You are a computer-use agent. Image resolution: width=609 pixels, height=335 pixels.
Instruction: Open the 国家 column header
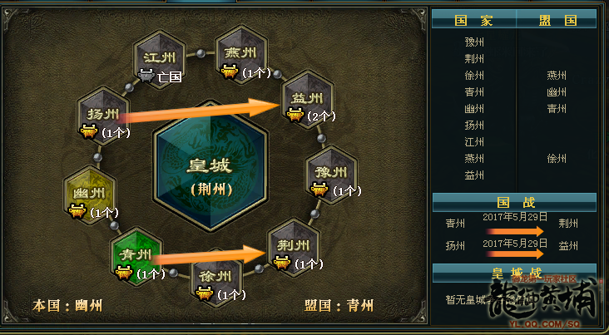474,20
